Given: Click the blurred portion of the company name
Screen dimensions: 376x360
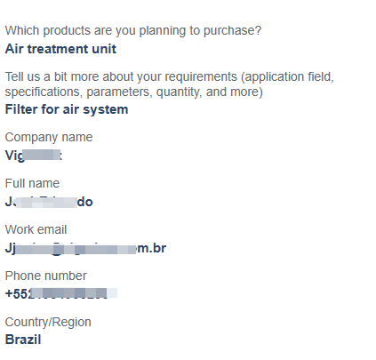Looking at the screenshot, I should [x=42, y=155].
